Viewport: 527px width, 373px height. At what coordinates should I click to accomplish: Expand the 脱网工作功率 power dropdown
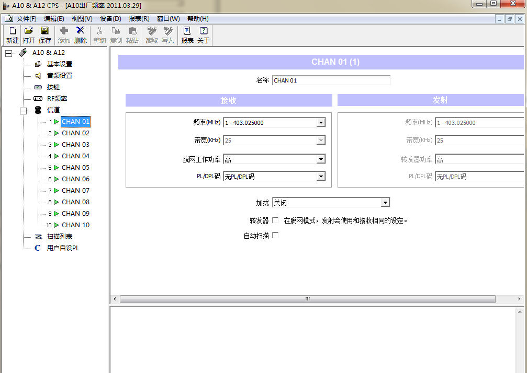(321, 159)
